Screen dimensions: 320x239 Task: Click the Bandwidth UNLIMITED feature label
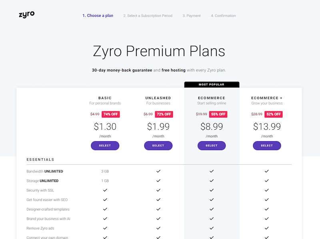(x=45, y=172)
